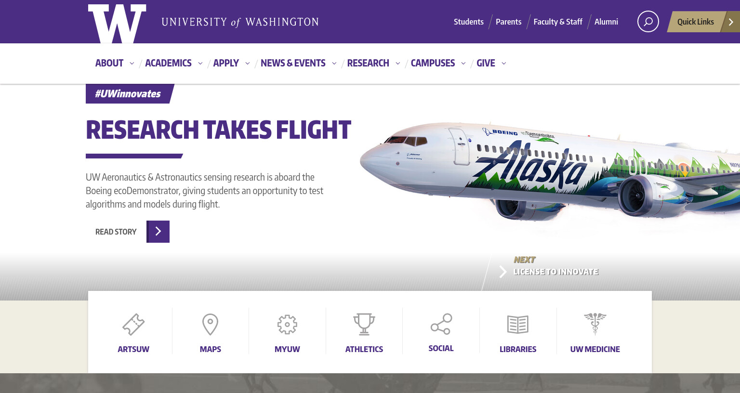This screenshot has width=740, height=393.
Task: Open the Faculty & Staff link
Action: tap(558, 22)
